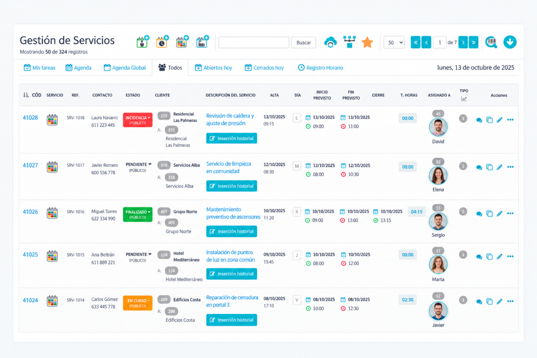Jump to the first page button
Screen dimensions: 537x358
point(415,42)
